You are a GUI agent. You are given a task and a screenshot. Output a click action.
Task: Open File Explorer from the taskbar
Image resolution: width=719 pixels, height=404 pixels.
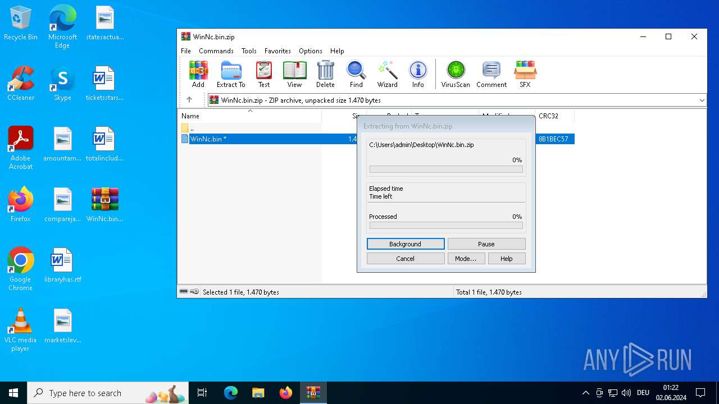point(258,393)
